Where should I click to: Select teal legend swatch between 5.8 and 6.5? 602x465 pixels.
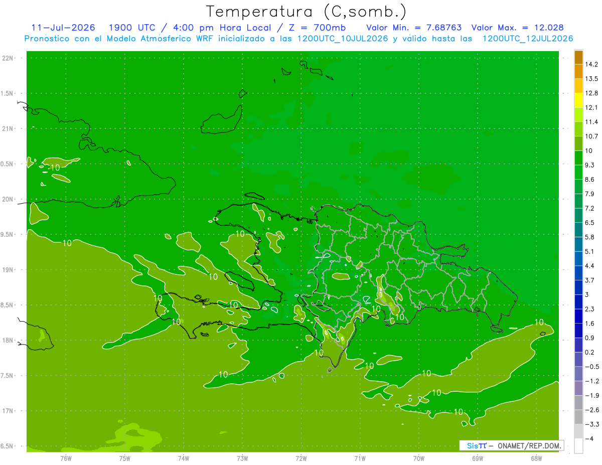point(578,230)
